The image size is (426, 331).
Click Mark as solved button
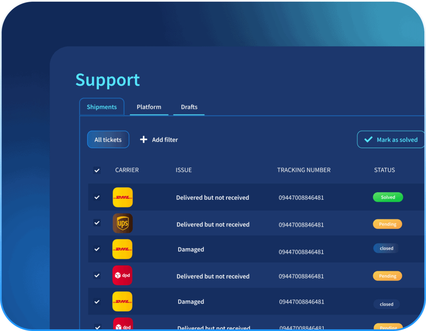(x=391, y=140)
